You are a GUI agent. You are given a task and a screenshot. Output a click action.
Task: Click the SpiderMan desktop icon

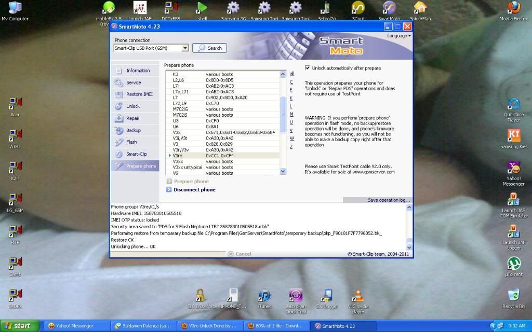(420, 11)
